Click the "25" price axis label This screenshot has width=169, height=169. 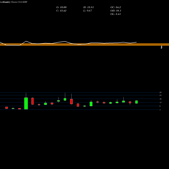(161, 92)
